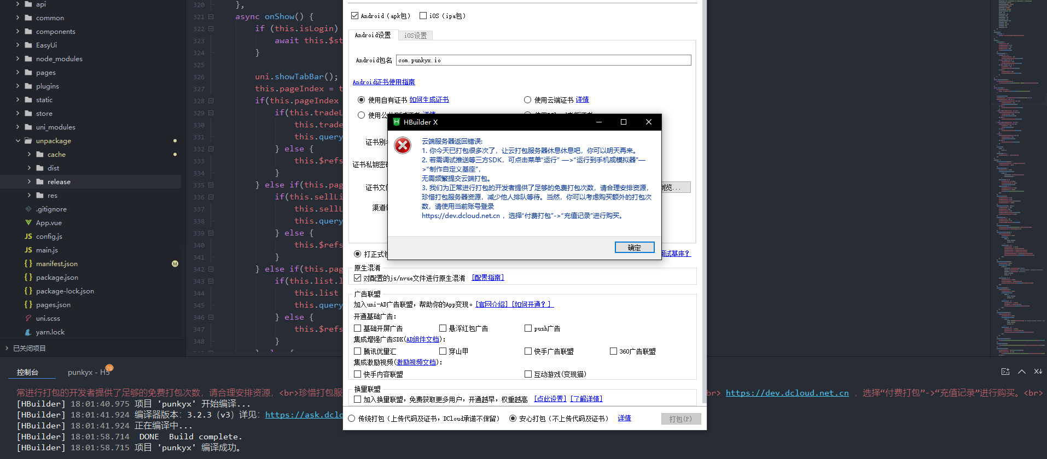
Task: Click the new terminal icon in console panel
Action: pos(1005,372)
